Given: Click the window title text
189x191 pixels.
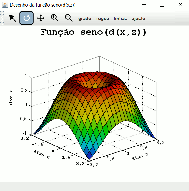Looking at the screenshot, I should (x=42, y=5).
